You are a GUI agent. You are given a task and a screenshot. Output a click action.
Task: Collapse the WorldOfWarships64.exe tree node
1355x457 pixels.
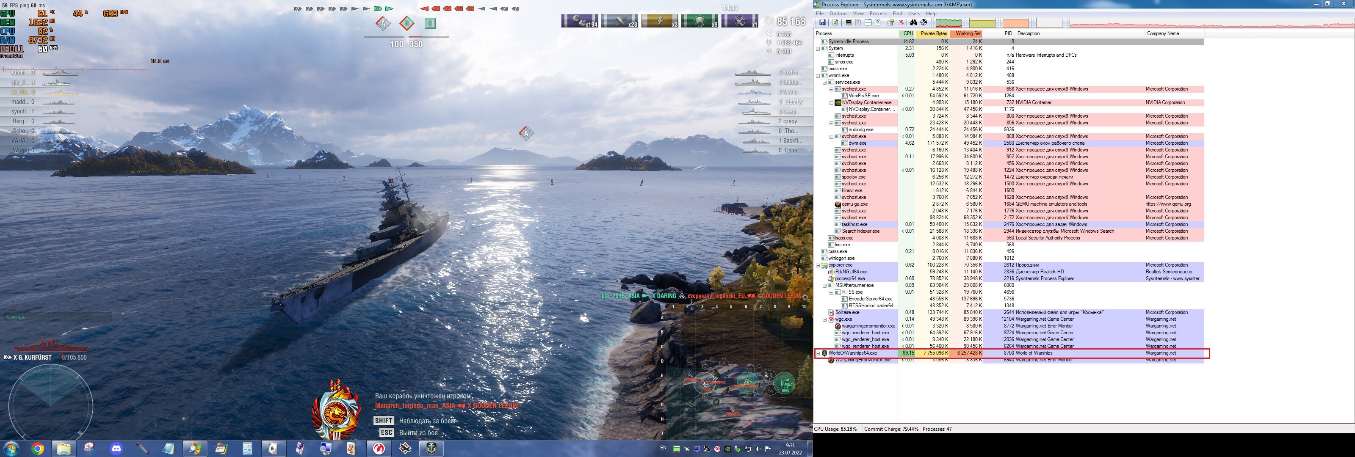818,353
